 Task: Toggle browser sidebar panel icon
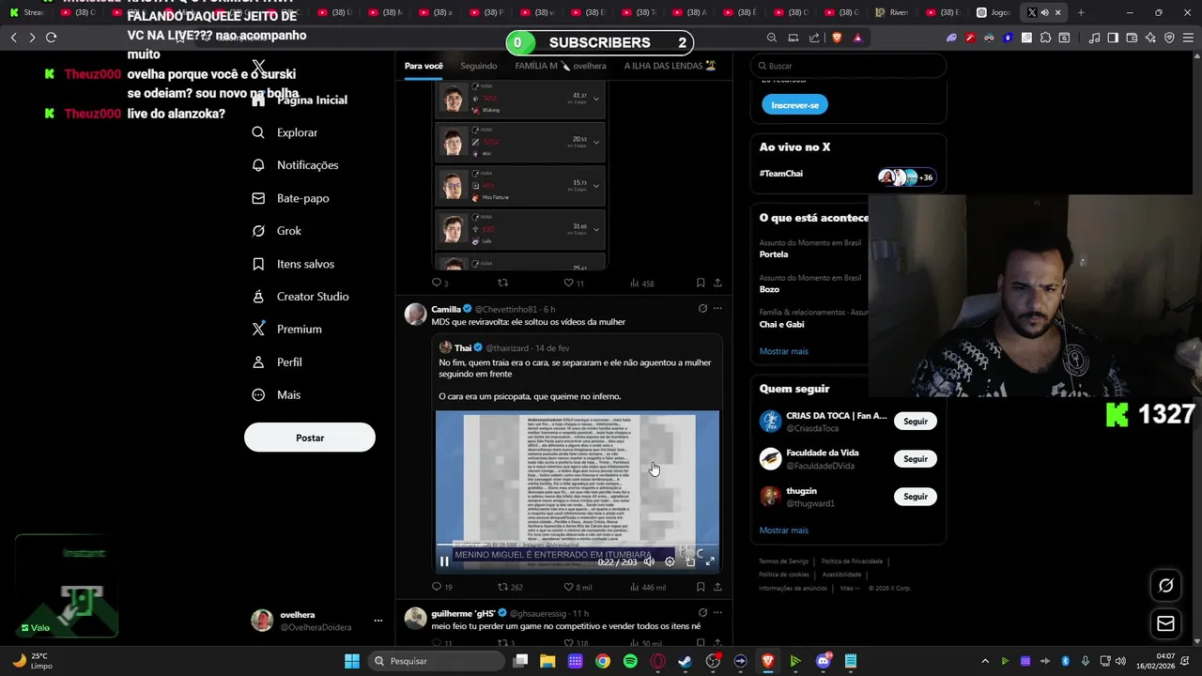point(1113,38)
